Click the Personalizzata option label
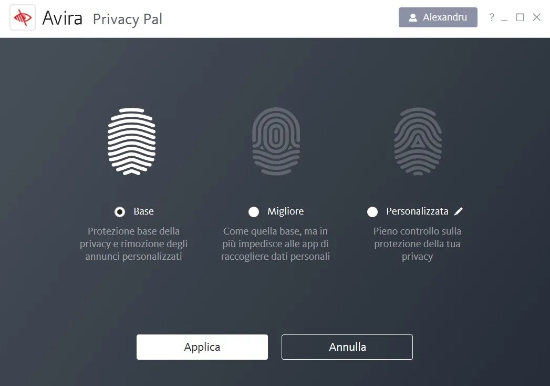550x386 pixels. click(417, 211)
